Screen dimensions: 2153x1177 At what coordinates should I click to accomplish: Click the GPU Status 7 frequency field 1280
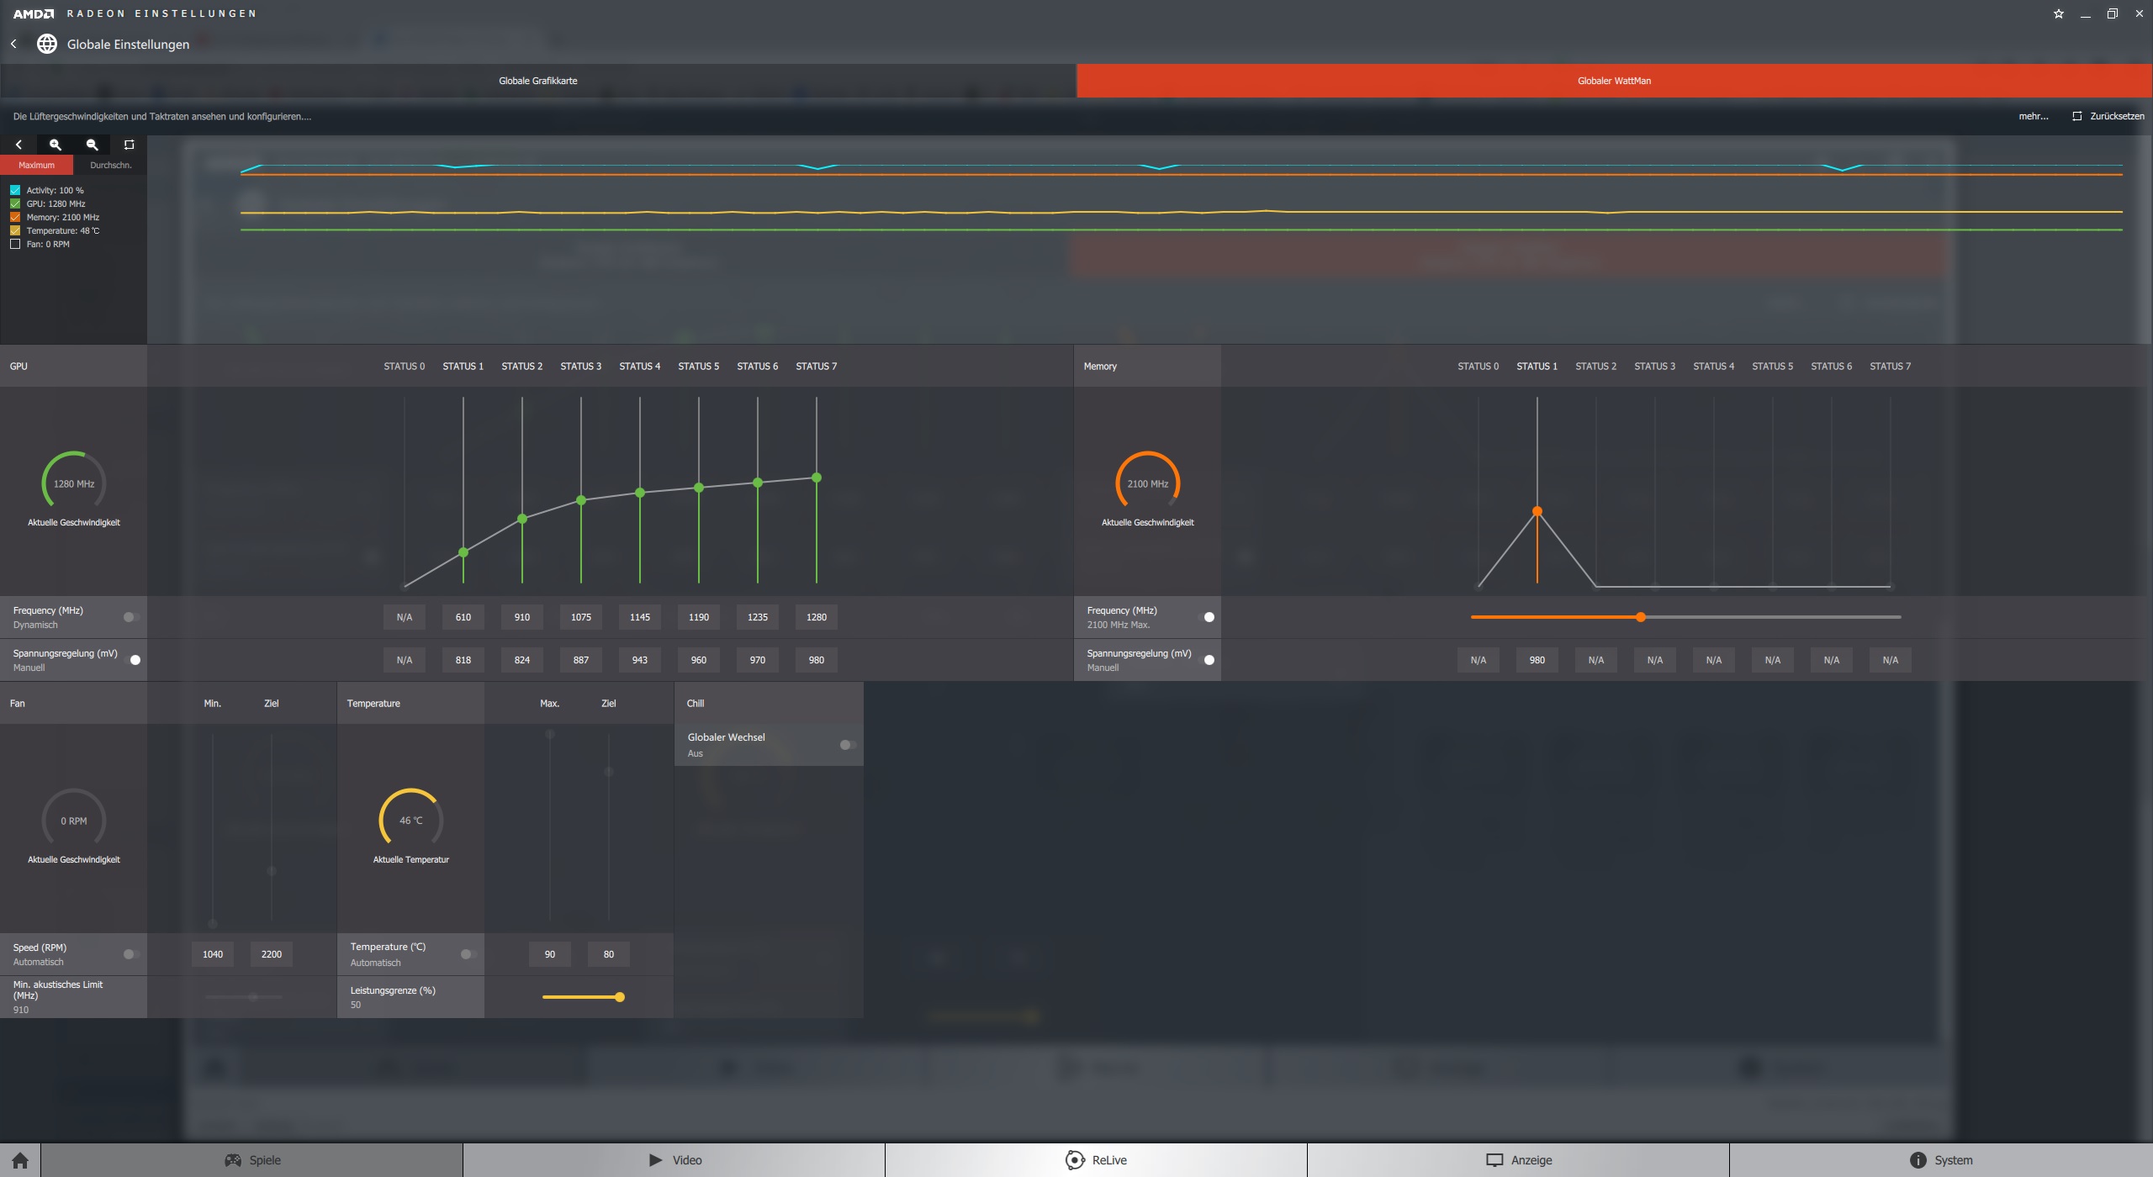[x=816, y=617]
